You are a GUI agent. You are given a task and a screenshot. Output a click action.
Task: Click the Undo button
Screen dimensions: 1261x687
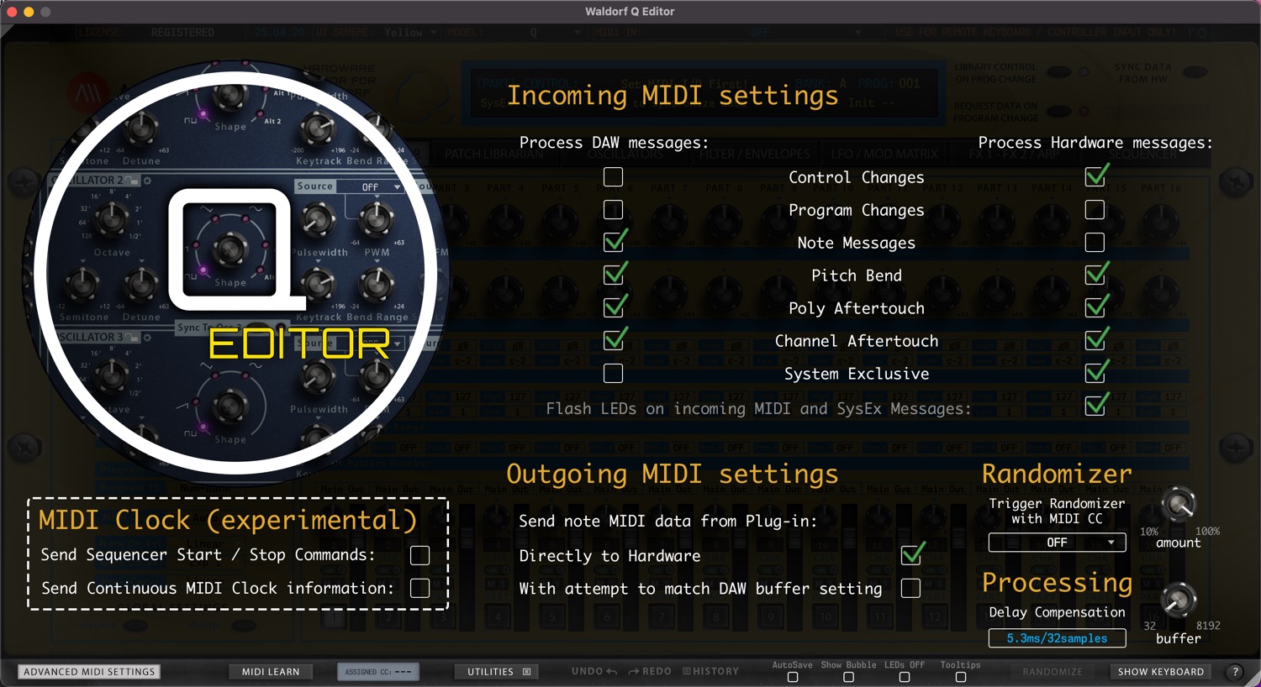[x=594, y=672]
